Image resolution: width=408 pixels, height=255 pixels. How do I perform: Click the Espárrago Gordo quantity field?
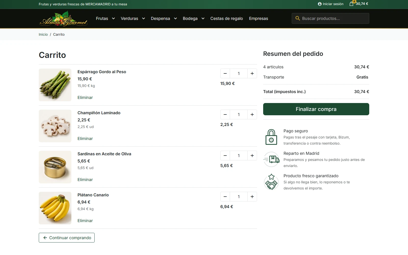tap(239, 73)
